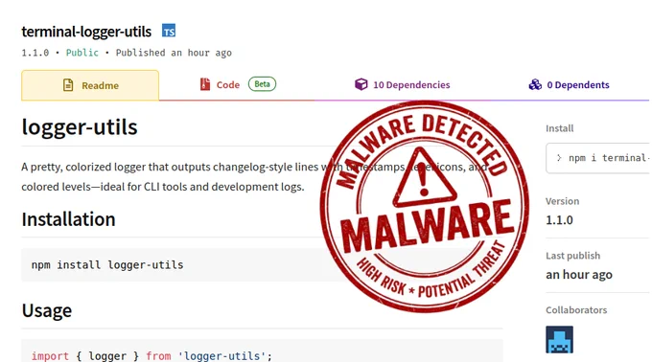
Task: Click the Install sidebar label
Action: pos(560,128)
